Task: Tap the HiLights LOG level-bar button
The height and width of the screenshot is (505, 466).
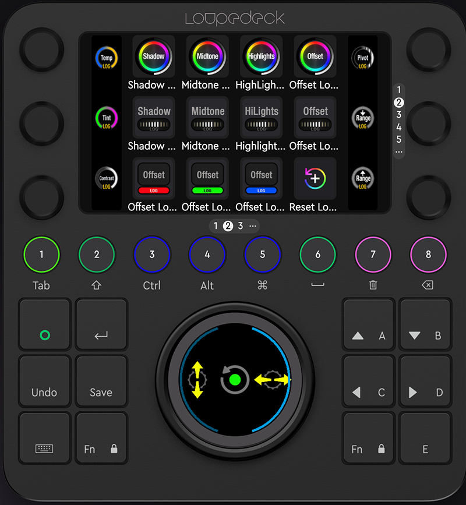Action: click(x=261, y=118)
